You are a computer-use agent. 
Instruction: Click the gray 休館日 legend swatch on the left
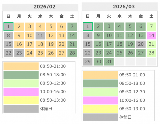coord(21,109)
